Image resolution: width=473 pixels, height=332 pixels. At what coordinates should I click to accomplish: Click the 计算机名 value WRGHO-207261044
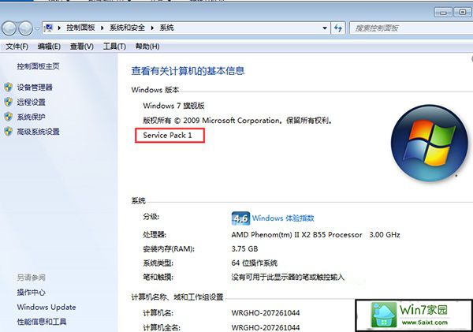click(x=266, y=313)
